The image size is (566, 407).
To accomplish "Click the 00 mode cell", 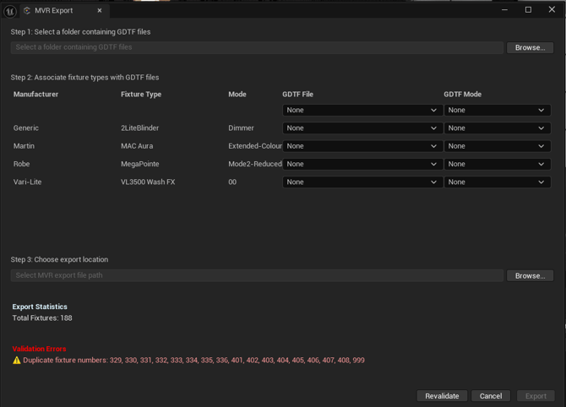I will [232, 182].
